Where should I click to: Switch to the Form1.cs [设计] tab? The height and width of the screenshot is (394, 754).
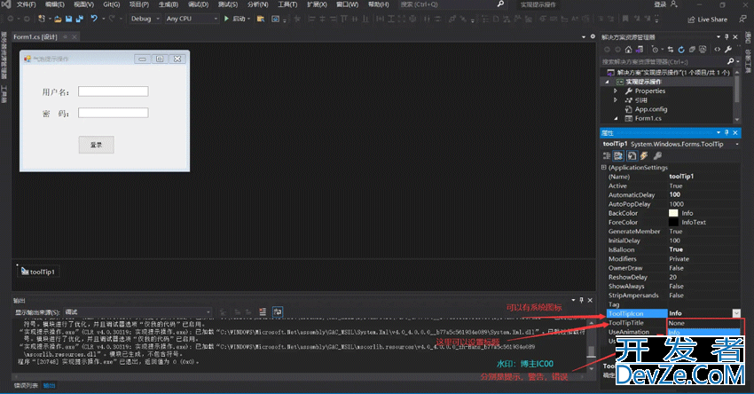(x=35, y=37)
